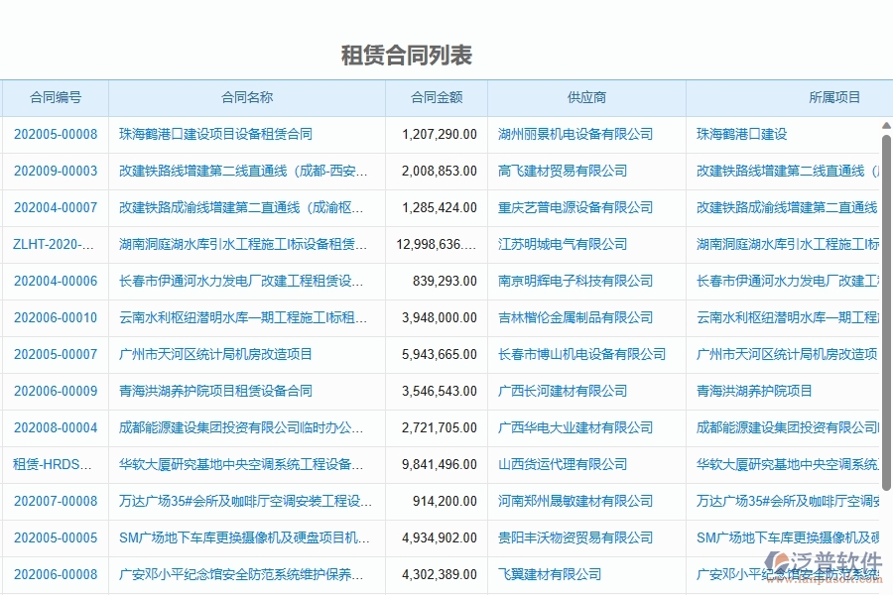Open contract 202009-00003 details
This screenshot has width=893, height=595.
55,171
